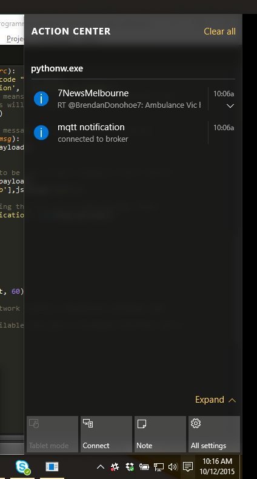This screenshot has height=479, width=257.
Task: Expand the 7NewsMelbourne notification chevron
Action: click(230, 106)
